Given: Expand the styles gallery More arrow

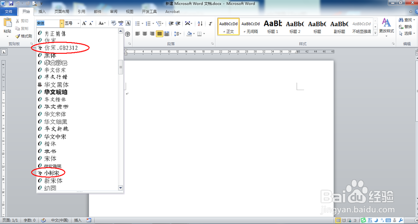Looking at the screenshot, I should point(375,33).
